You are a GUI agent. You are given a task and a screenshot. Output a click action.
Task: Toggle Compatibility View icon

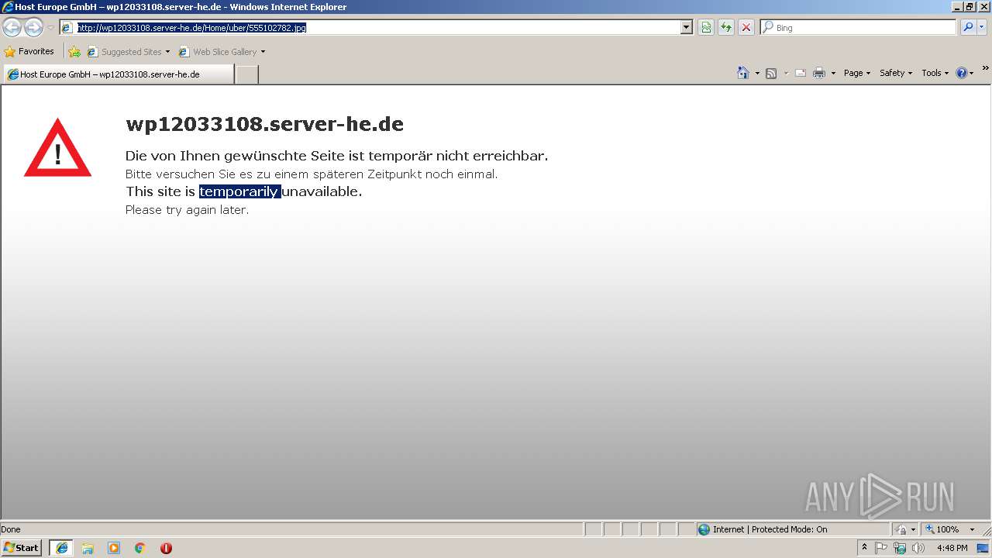(706, 28)
